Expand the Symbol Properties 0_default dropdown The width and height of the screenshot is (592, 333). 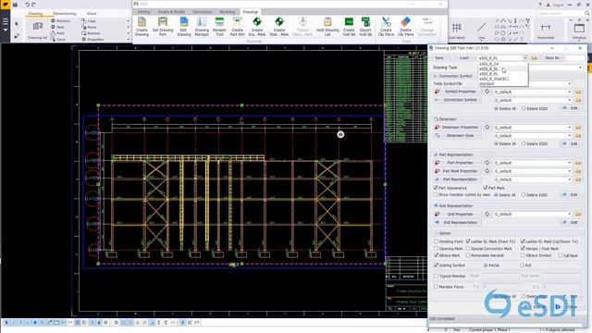[x=570, y=92]
